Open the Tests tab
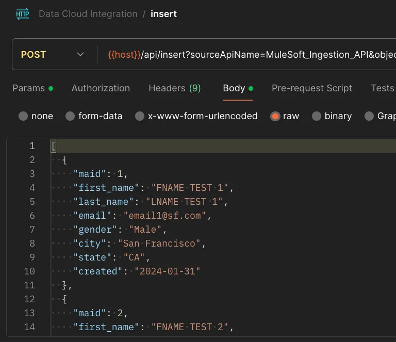Image resolution: width=396 pixels, height=342 pixels. click(383, 88)
